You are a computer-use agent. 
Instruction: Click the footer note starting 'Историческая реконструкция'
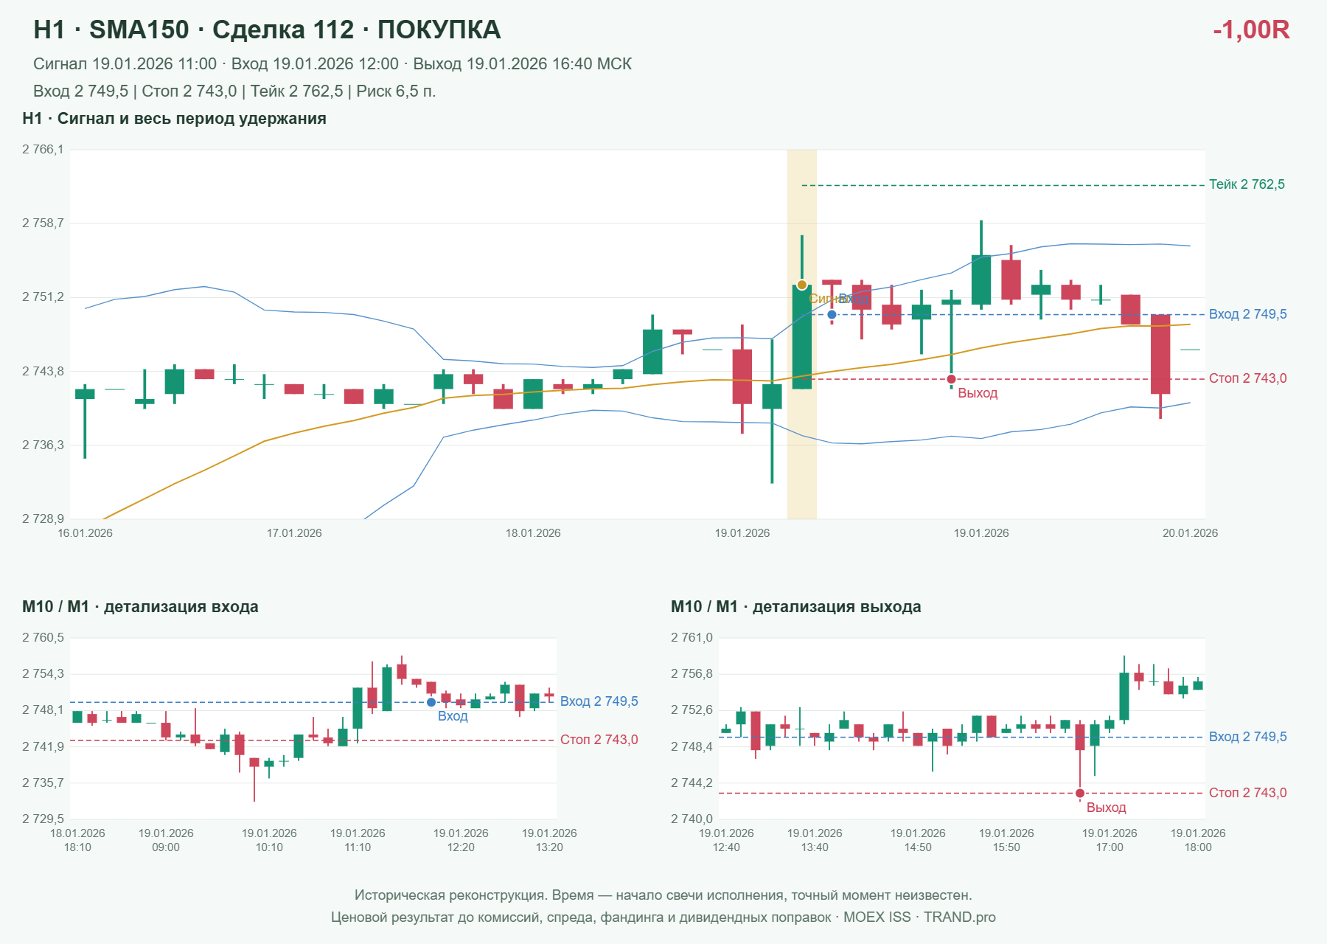(x=663, y=895)
